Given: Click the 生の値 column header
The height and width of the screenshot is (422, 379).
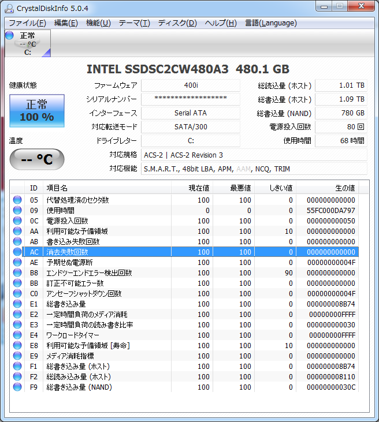Looking at the screenshot, I should pos(327,188).
